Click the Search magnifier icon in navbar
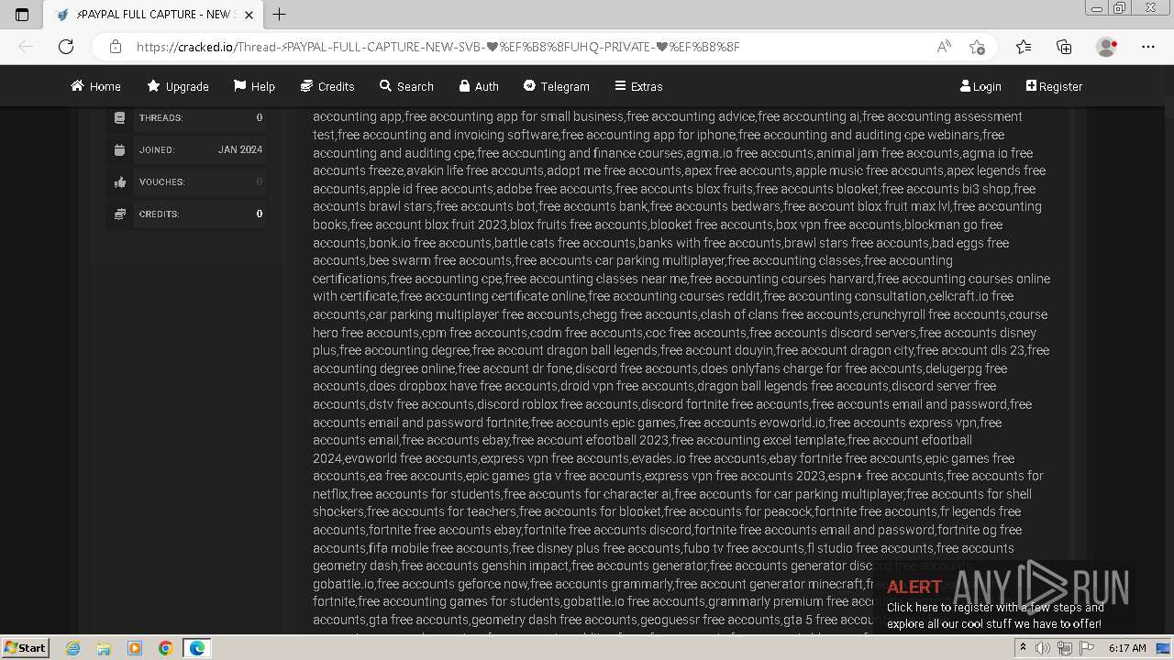The width and height of the screenshot is (1174, 660). 385,85
